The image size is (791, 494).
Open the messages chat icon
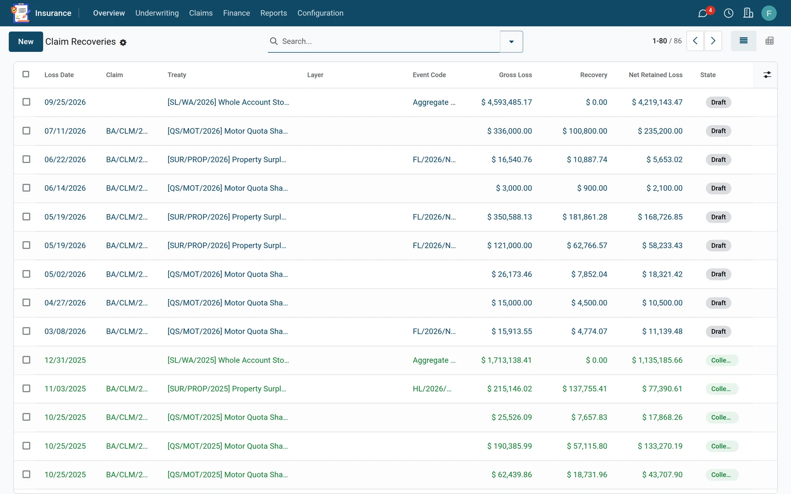point(703,13)
